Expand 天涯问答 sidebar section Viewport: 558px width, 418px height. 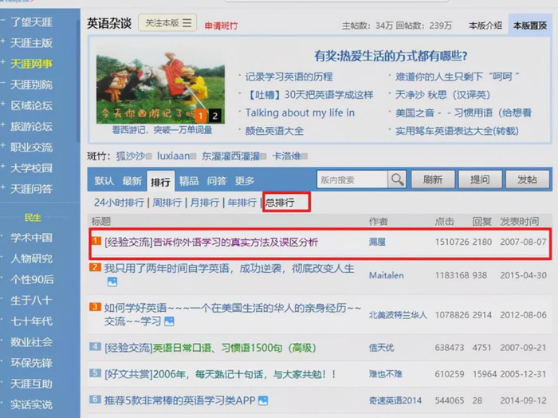point(3,187)
